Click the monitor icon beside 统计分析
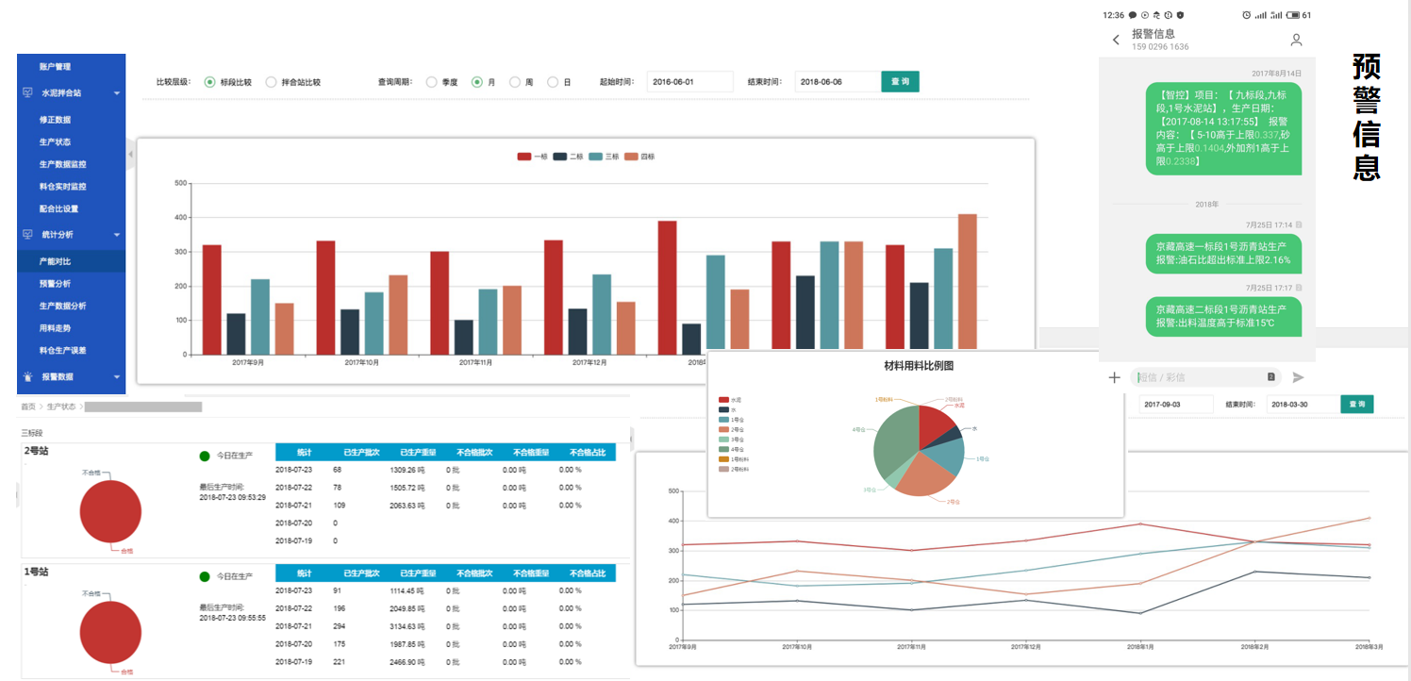The image size is (1411, 681). pos(27,234)
